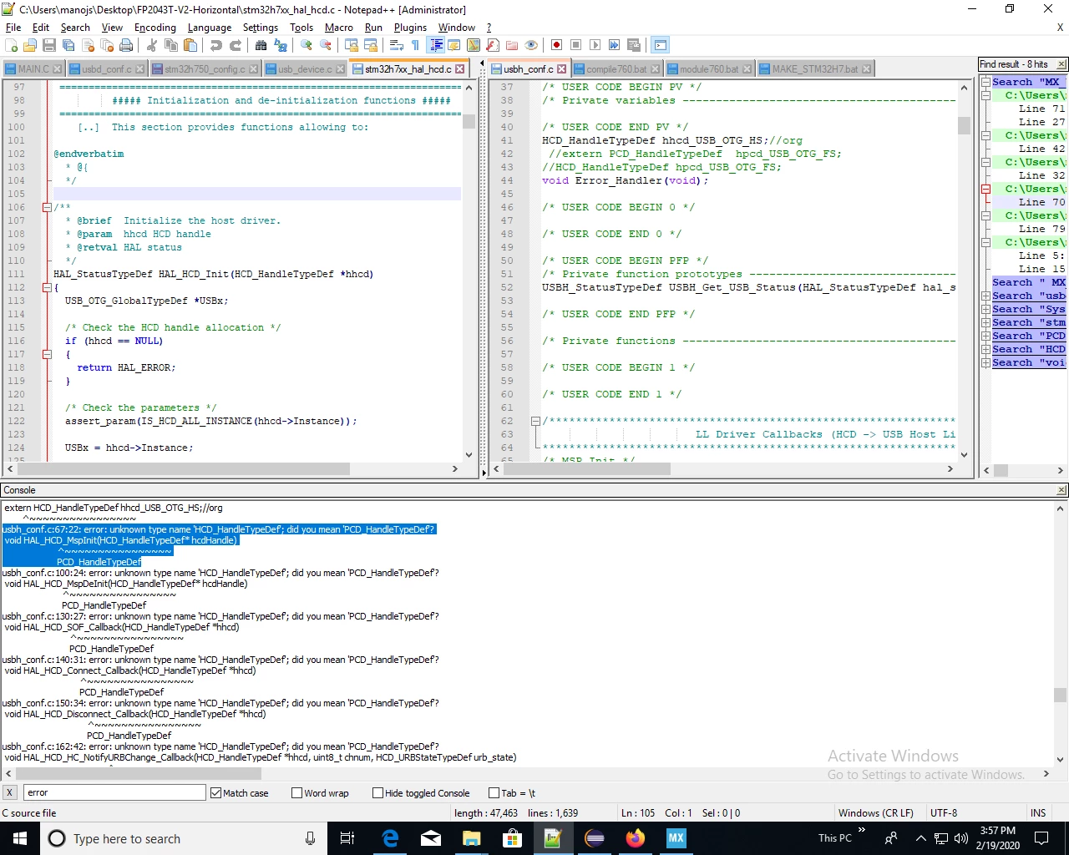Expand the Search "Sys results node
Image resolution: width=1069 pixels, height=855 pixels.
[986, 309]
